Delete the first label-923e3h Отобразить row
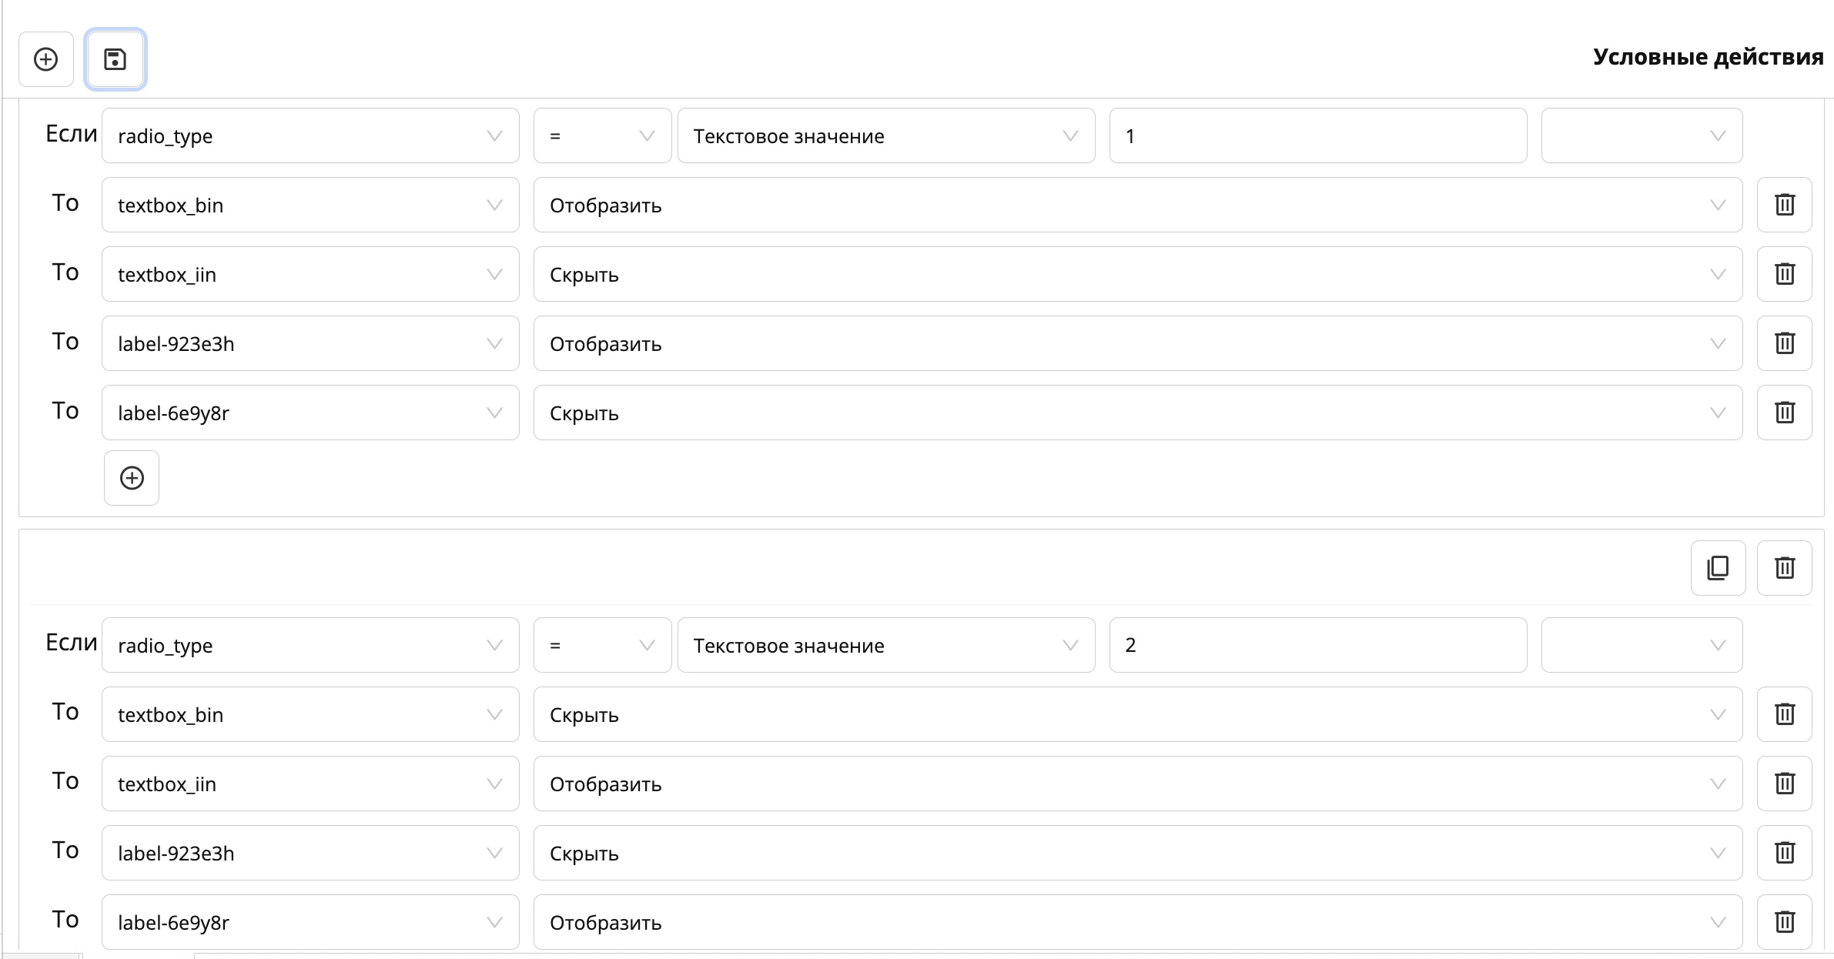Viewport: 1834px width, 959px height. (1784, 343)
